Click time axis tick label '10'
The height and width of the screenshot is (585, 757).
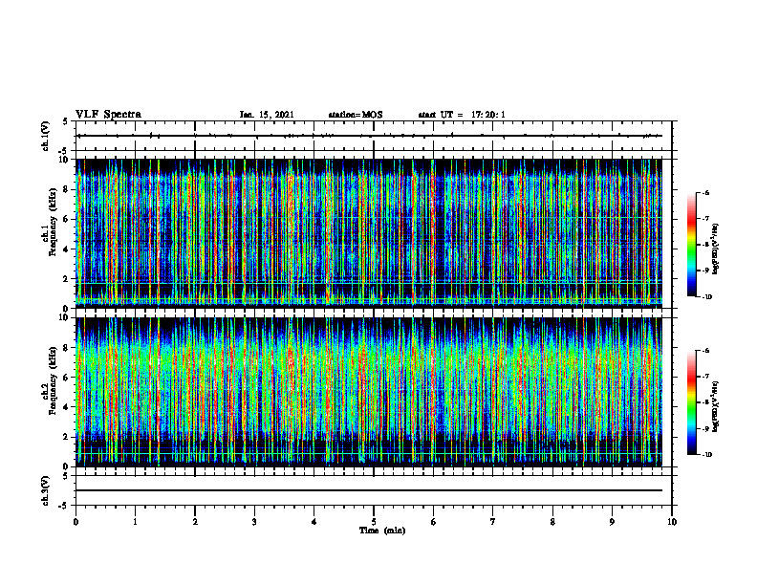click(672, 522)
